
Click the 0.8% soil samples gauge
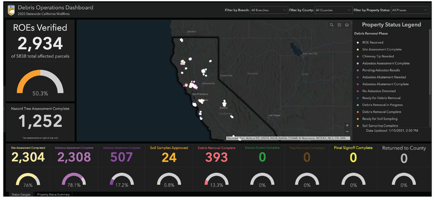point(169,180)
